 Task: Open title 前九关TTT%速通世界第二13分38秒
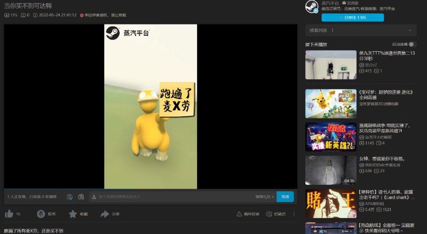coord(387,55)
